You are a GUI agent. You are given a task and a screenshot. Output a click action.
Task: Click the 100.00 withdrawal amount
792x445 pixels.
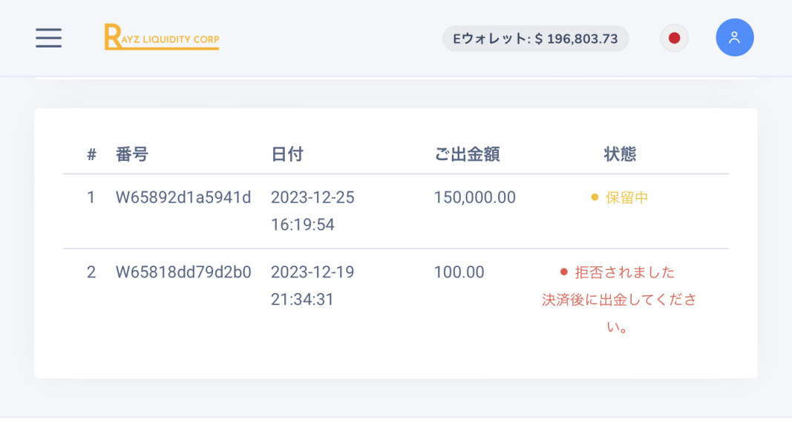459,272
